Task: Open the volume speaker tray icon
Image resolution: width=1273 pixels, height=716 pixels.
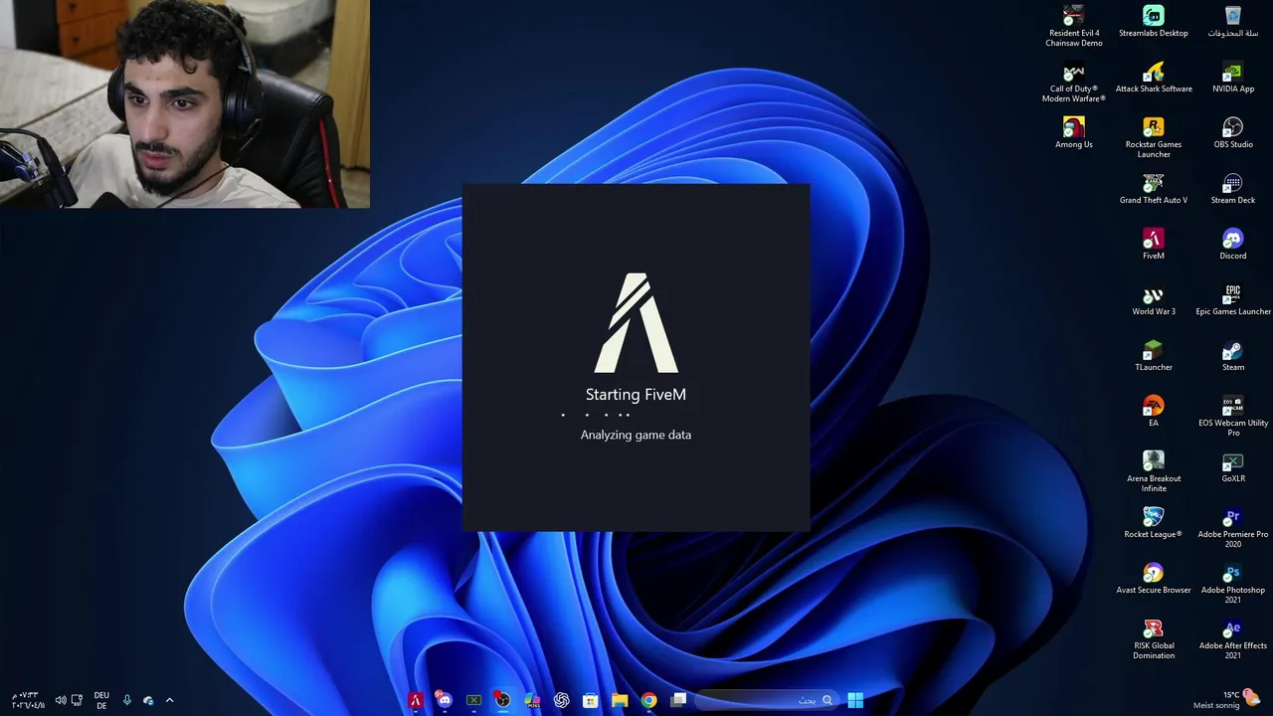Action: [x=60, y=700]
